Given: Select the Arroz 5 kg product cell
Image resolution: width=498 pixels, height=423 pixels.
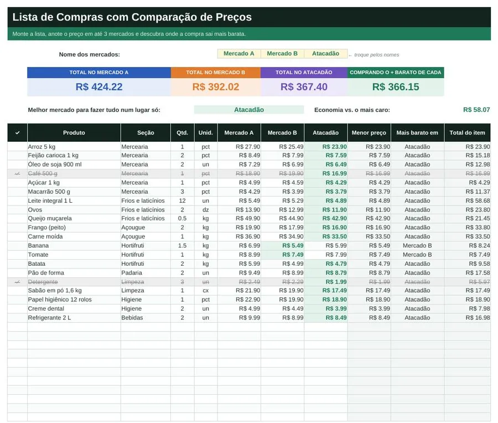Looking at the screenshot, I should 74,147.
